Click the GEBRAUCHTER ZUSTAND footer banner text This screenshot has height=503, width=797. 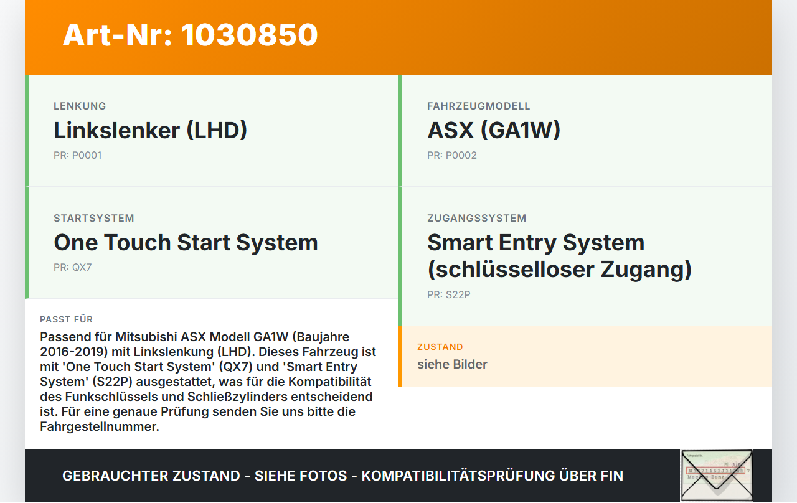click(342, 476)
